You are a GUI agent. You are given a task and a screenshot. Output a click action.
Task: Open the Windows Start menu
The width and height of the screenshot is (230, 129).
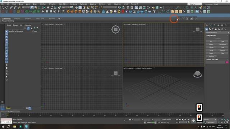point(3,126)
